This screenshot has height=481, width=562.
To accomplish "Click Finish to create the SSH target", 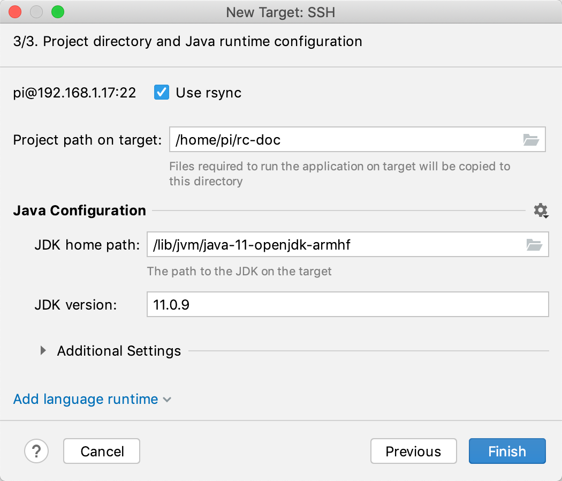I will [507, 451].
